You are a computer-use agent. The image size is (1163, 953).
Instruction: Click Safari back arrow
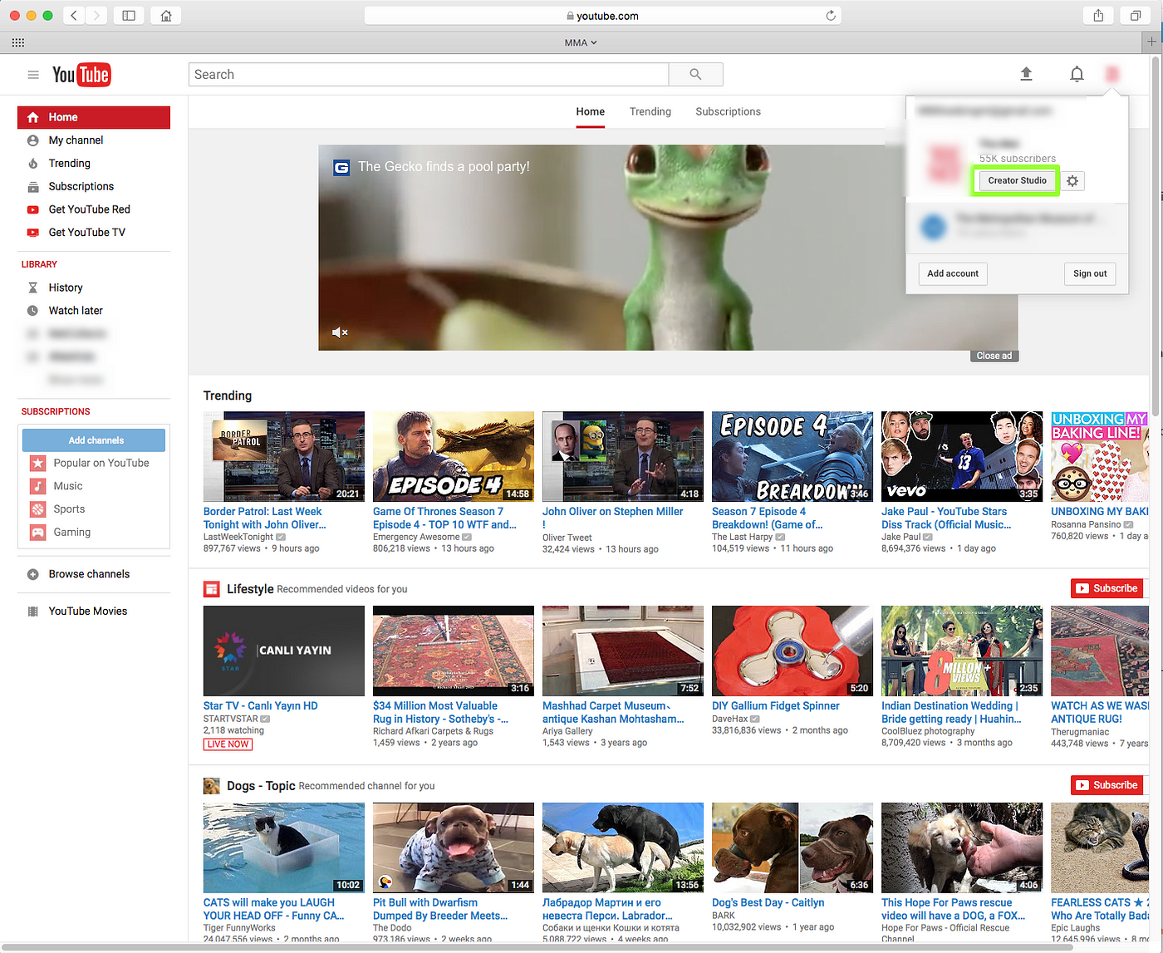pos(74,15)
